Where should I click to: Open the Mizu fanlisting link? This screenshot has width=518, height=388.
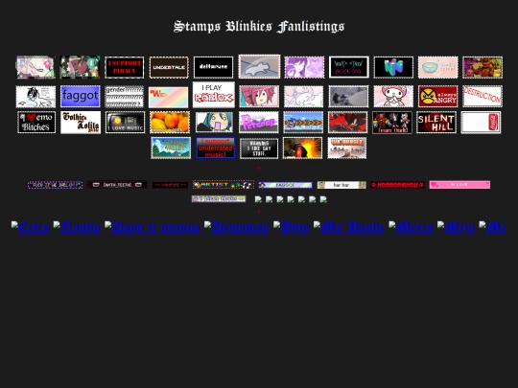click(x=456, y=228)
